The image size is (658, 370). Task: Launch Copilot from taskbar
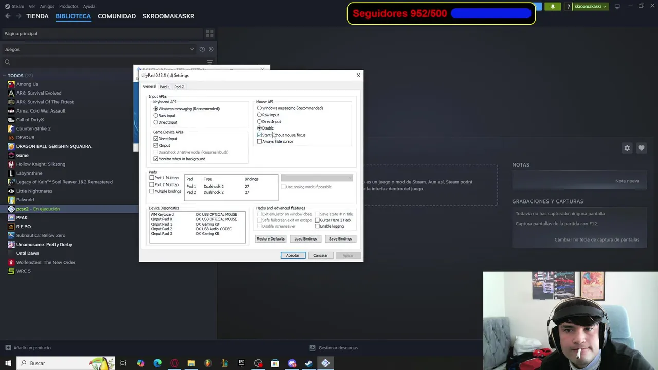tap(140, 363)
